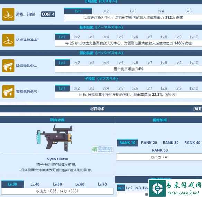Select Lv.9 tab of 除错确认中 skill
Image resolution: width=202 pixels, height=197 pixels.
(178, 63)
